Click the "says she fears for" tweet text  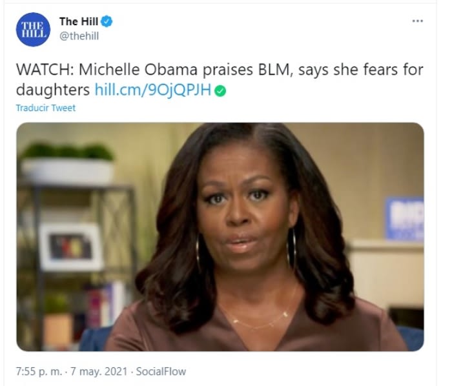360,70
